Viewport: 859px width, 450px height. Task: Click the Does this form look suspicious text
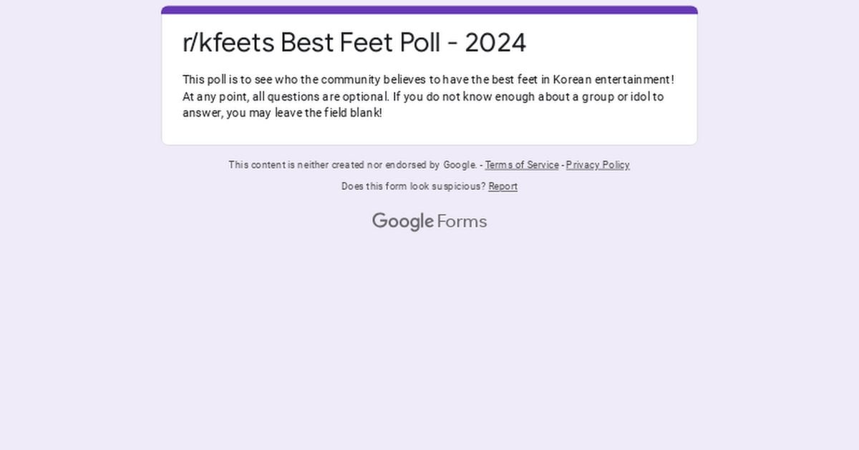(414, 186)
